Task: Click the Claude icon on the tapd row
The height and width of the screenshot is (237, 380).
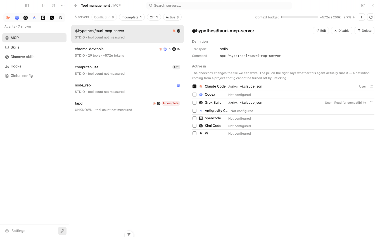Action: coord(154,103)
